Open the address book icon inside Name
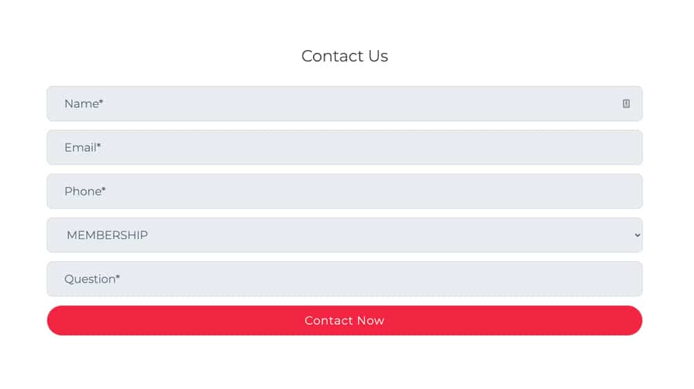The height and width of the screenshot is (389, 694). click(626, 104)
